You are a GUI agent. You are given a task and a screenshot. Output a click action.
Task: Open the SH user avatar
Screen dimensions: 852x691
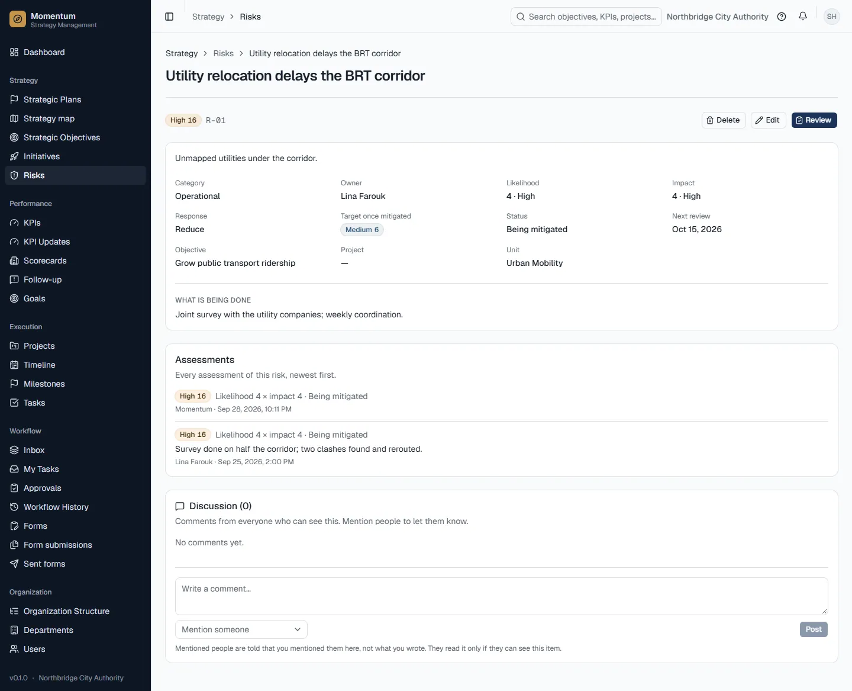tap(832, 17)
